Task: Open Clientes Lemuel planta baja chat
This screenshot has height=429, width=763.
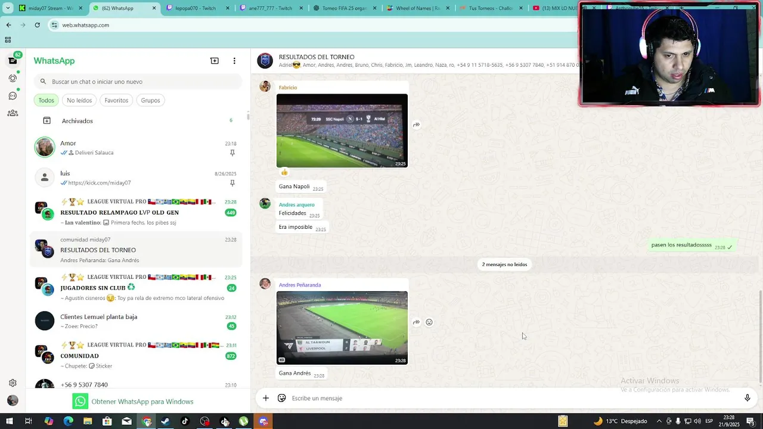Action: coord(136,321)
